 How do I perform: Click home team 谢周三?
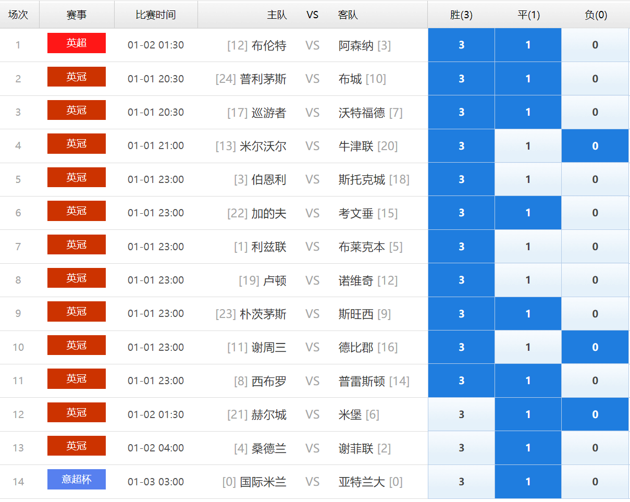pos(269,348)
